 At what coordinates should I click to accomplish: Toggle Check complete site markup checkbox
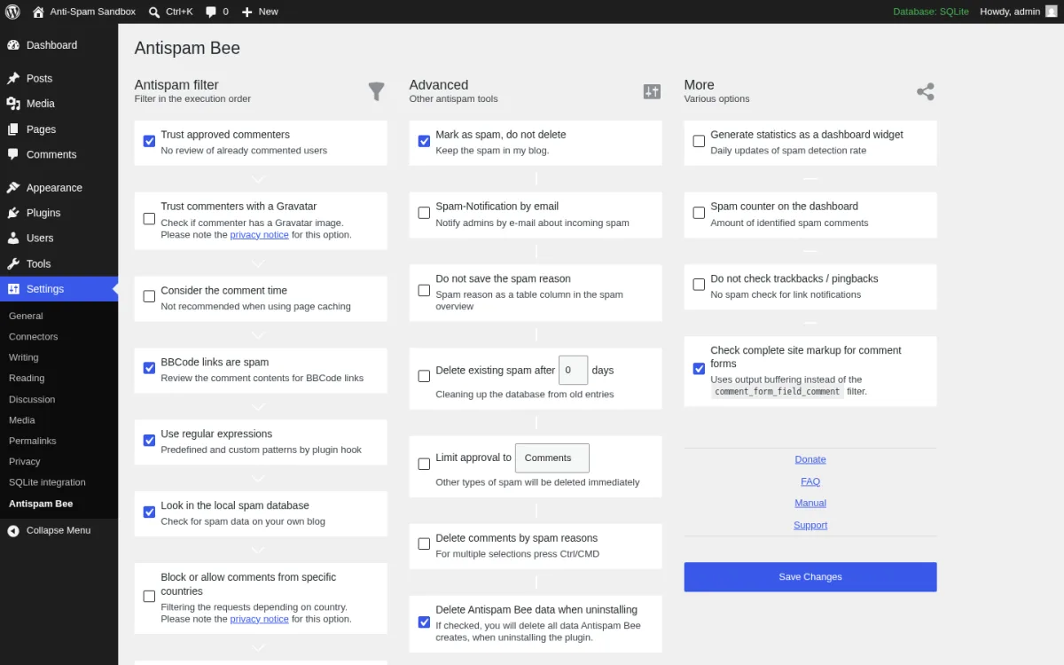(x=699, y=369)
